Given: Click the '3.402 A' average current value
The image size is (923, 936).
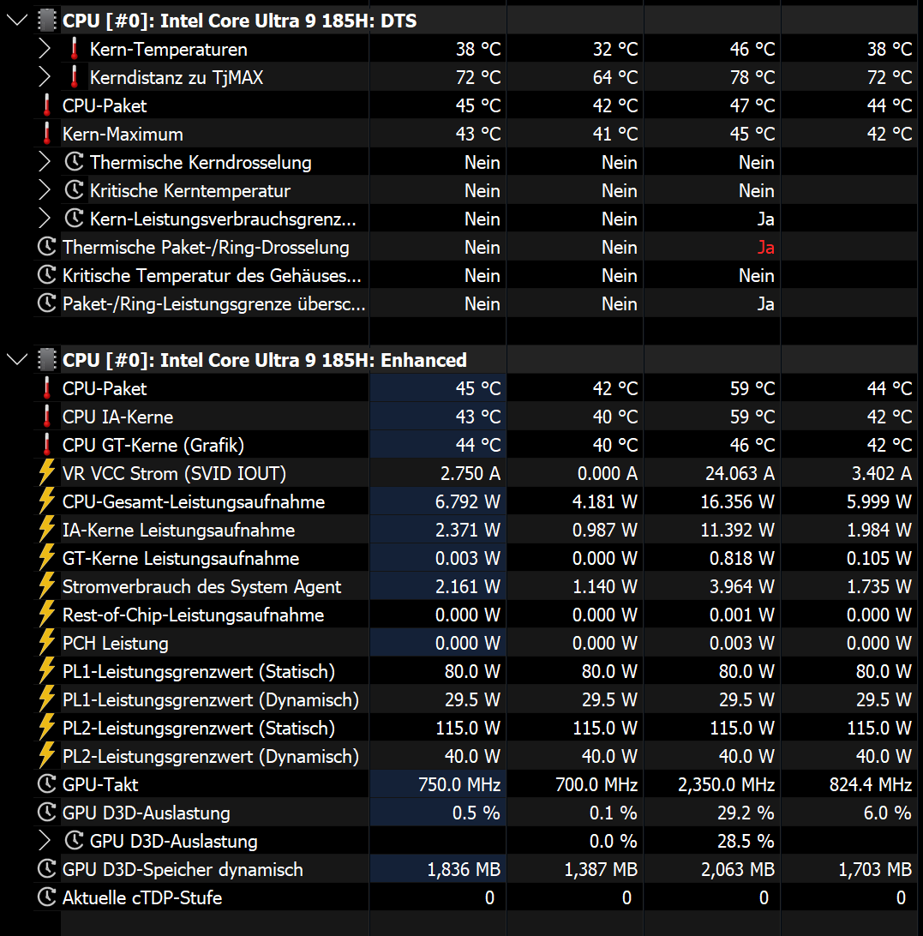Looking at the screenshot, I should 882,473.
